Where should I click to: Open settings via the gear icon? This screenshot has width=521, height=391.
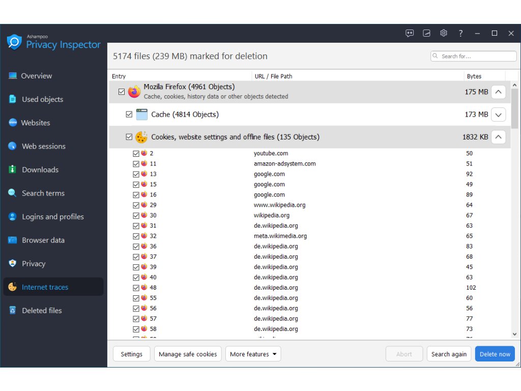pyautogui.click(x=444, y=33)
